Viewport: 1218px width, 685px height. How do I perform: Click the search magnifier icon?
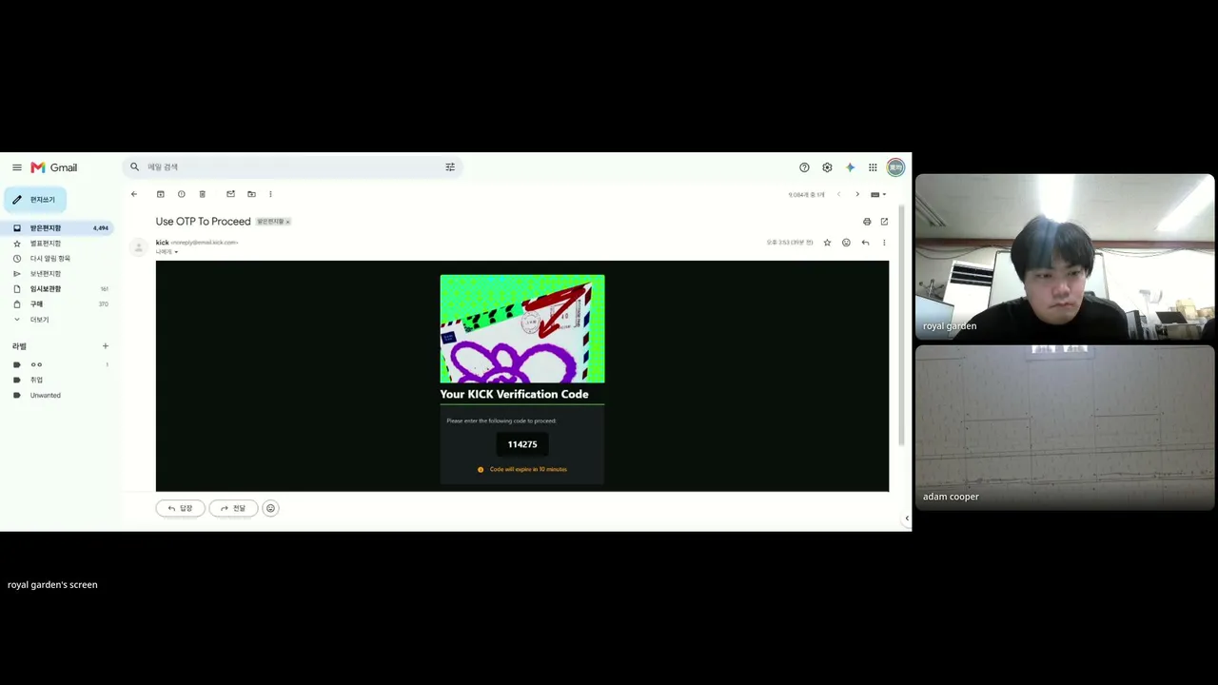(134, 166)
